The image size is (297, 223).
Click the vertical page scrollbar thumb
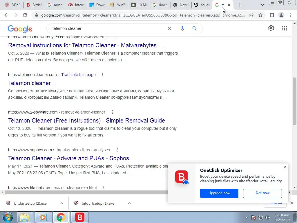click(294, 101)
